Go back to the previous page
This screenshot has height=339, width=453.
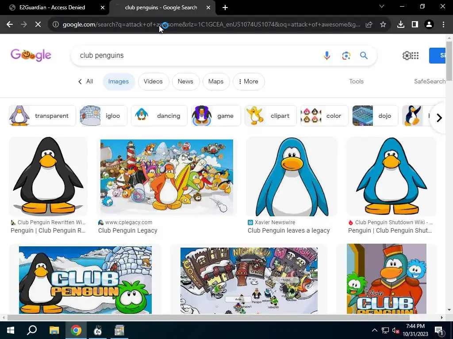[x=10, y=25]
